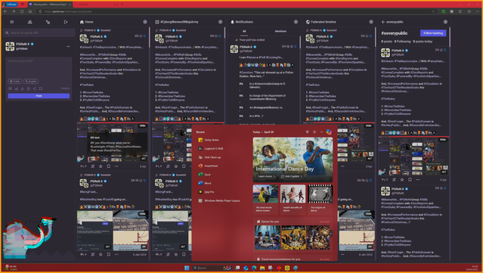Open the hamburger menu in compose sidebar
This screenshot has height=273, width=483.
point(11,22)
